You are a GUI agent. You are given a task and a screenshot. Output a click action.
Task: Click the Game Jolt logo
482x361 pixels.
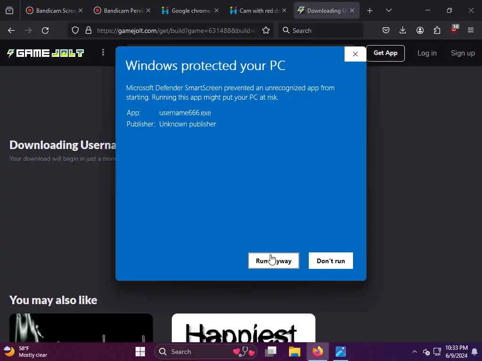coord(46,53)
